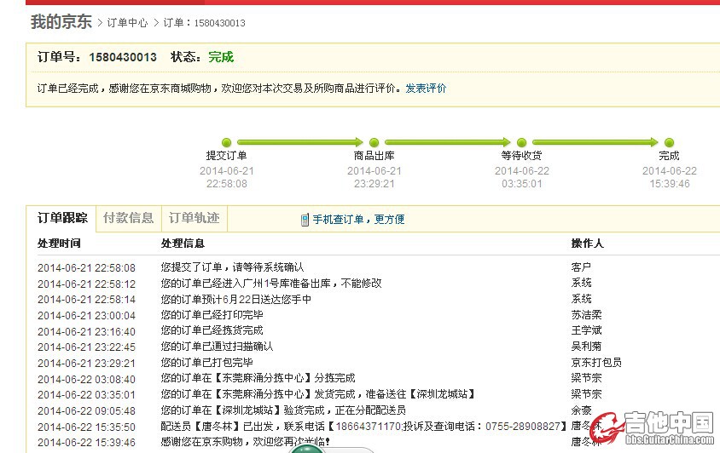
Task: Click the 发表评价 link
Action: point(426,88)
